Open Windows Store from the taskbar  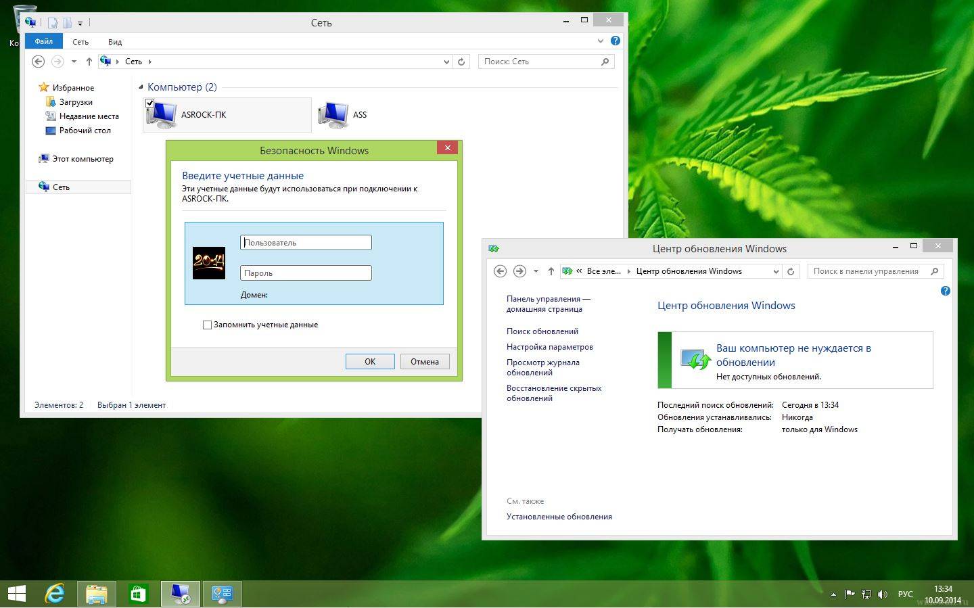click(x=138, y=594)
